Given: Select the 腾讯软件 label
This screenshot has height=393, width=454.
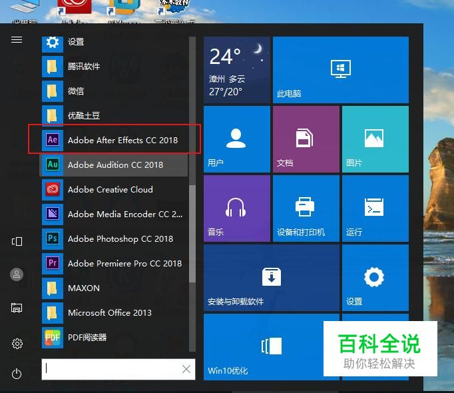Looking at the screenshot, I should [x=84, y=67].
